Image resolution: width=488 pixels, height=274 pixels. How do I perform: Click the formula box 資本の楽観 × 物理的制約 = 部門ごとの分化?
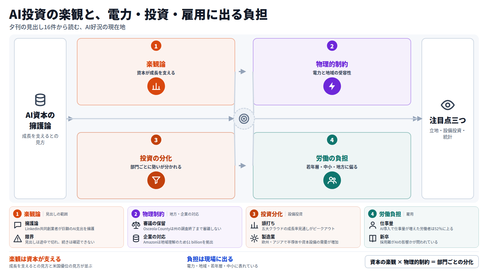coord(422,262)
